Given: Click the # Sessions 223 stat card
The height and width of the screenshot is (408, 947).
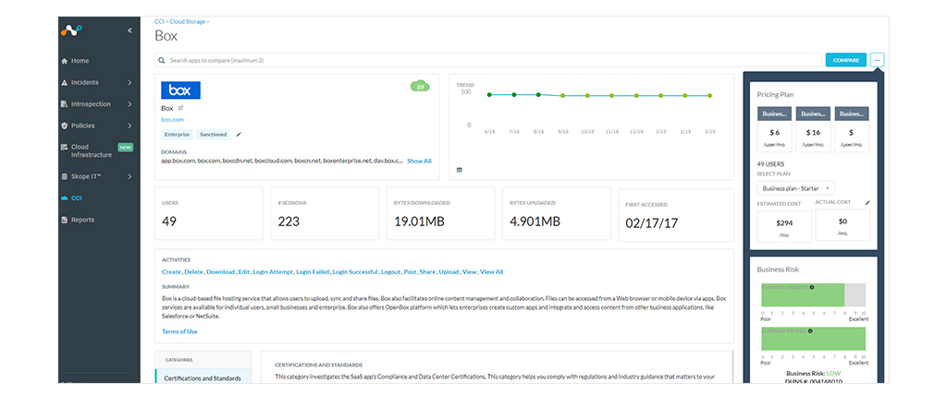Looking at the screenshot, I should (325, 214).
